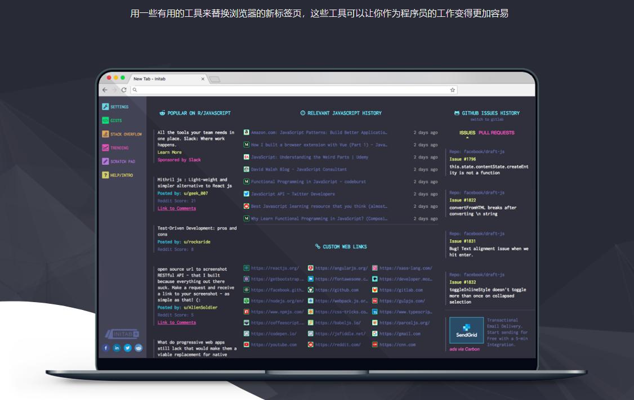Open the https://cnn.com custom link
This screenshot has width=634, height=400.
click(x=398, y=345)
